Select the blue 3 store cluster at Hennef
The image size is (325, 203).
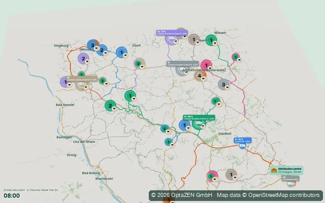(x=92, y=45)
